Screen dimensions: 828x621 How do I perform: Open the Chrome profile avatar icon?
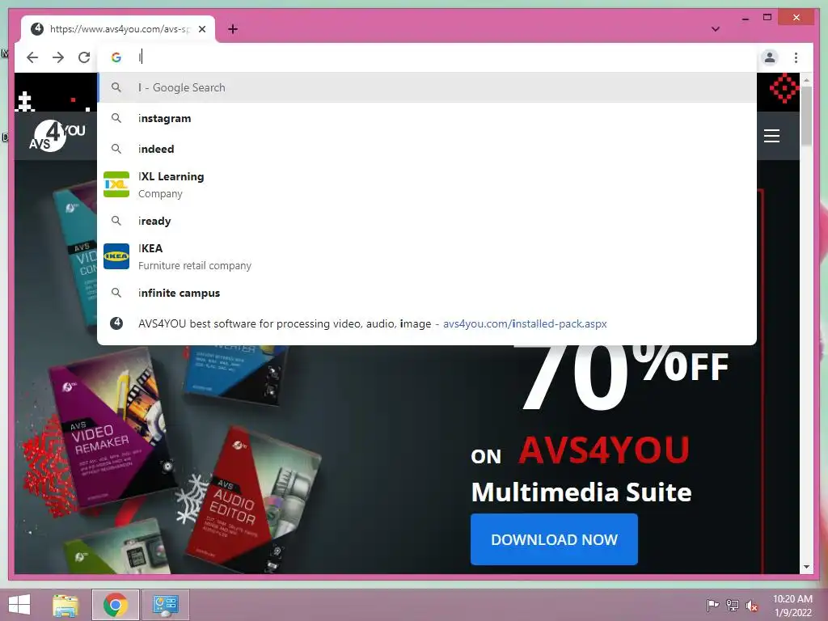[770, 57]
